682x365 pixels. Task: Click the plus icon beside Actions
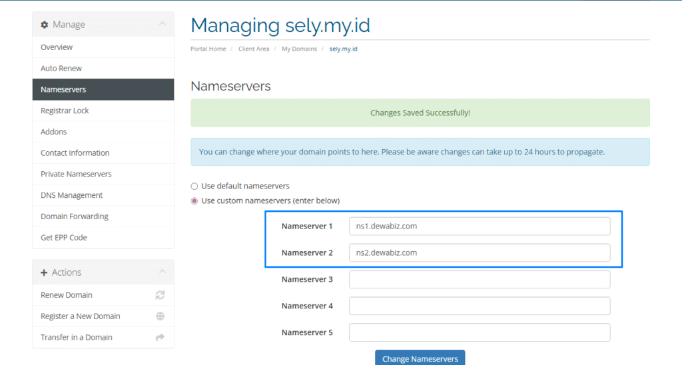point(45,272)
